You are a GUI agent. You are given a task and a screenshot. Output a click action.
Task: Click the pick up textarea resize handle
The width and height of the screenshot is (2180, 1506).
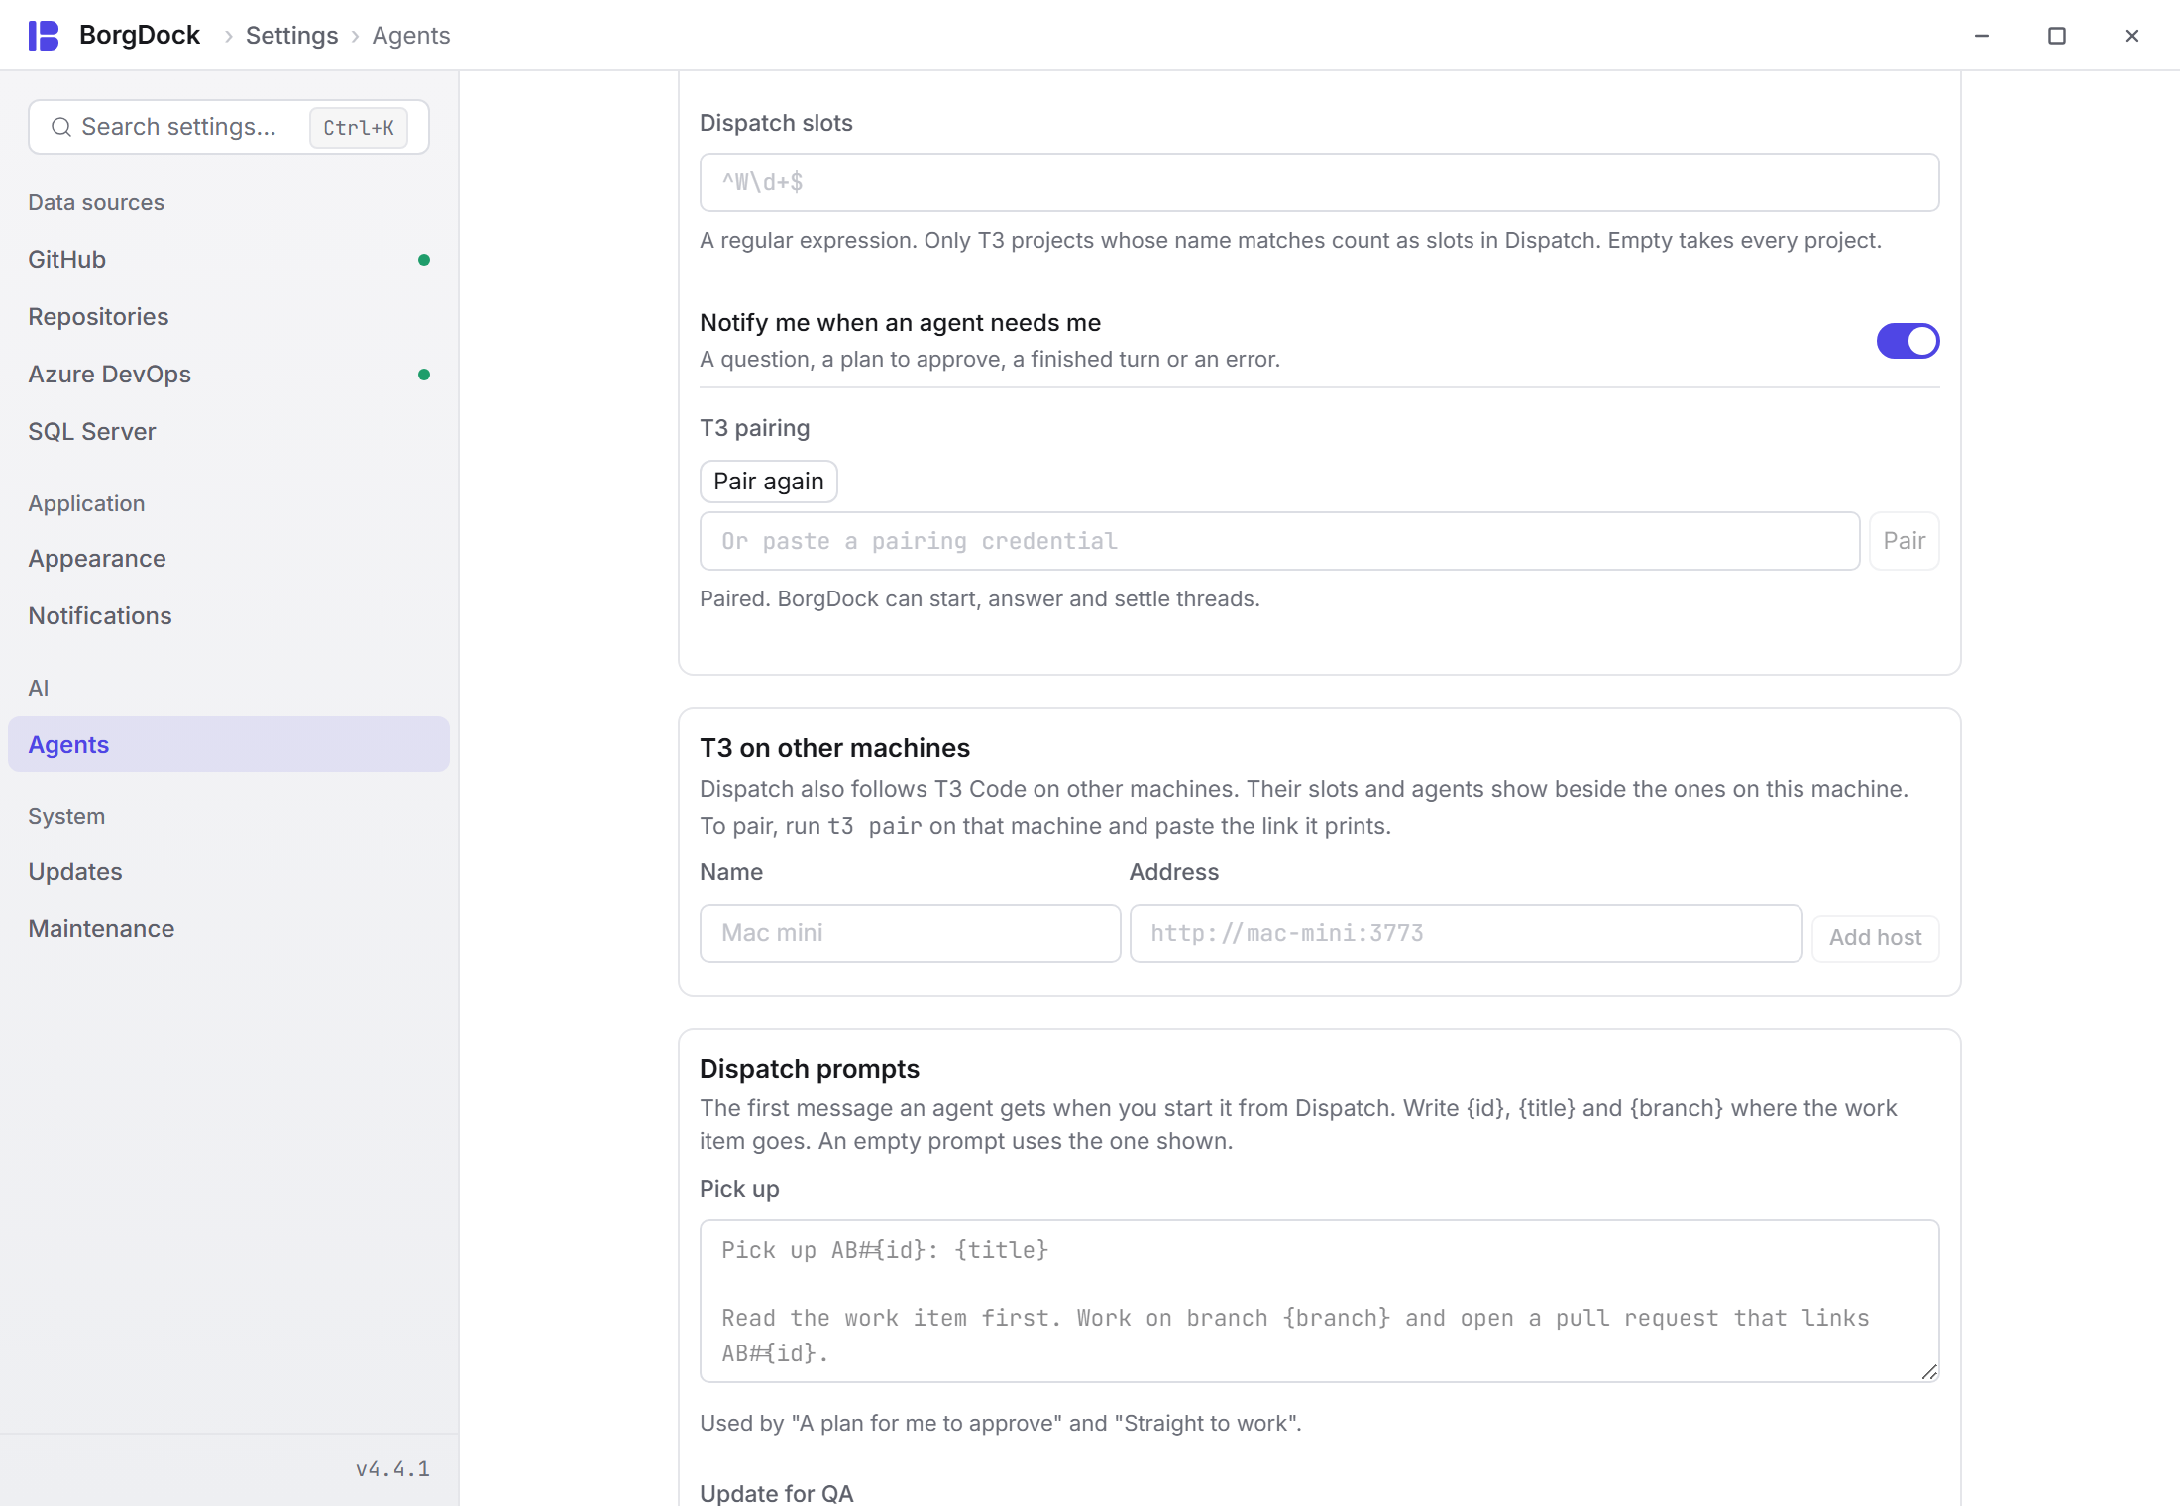coord(1928,1371)
